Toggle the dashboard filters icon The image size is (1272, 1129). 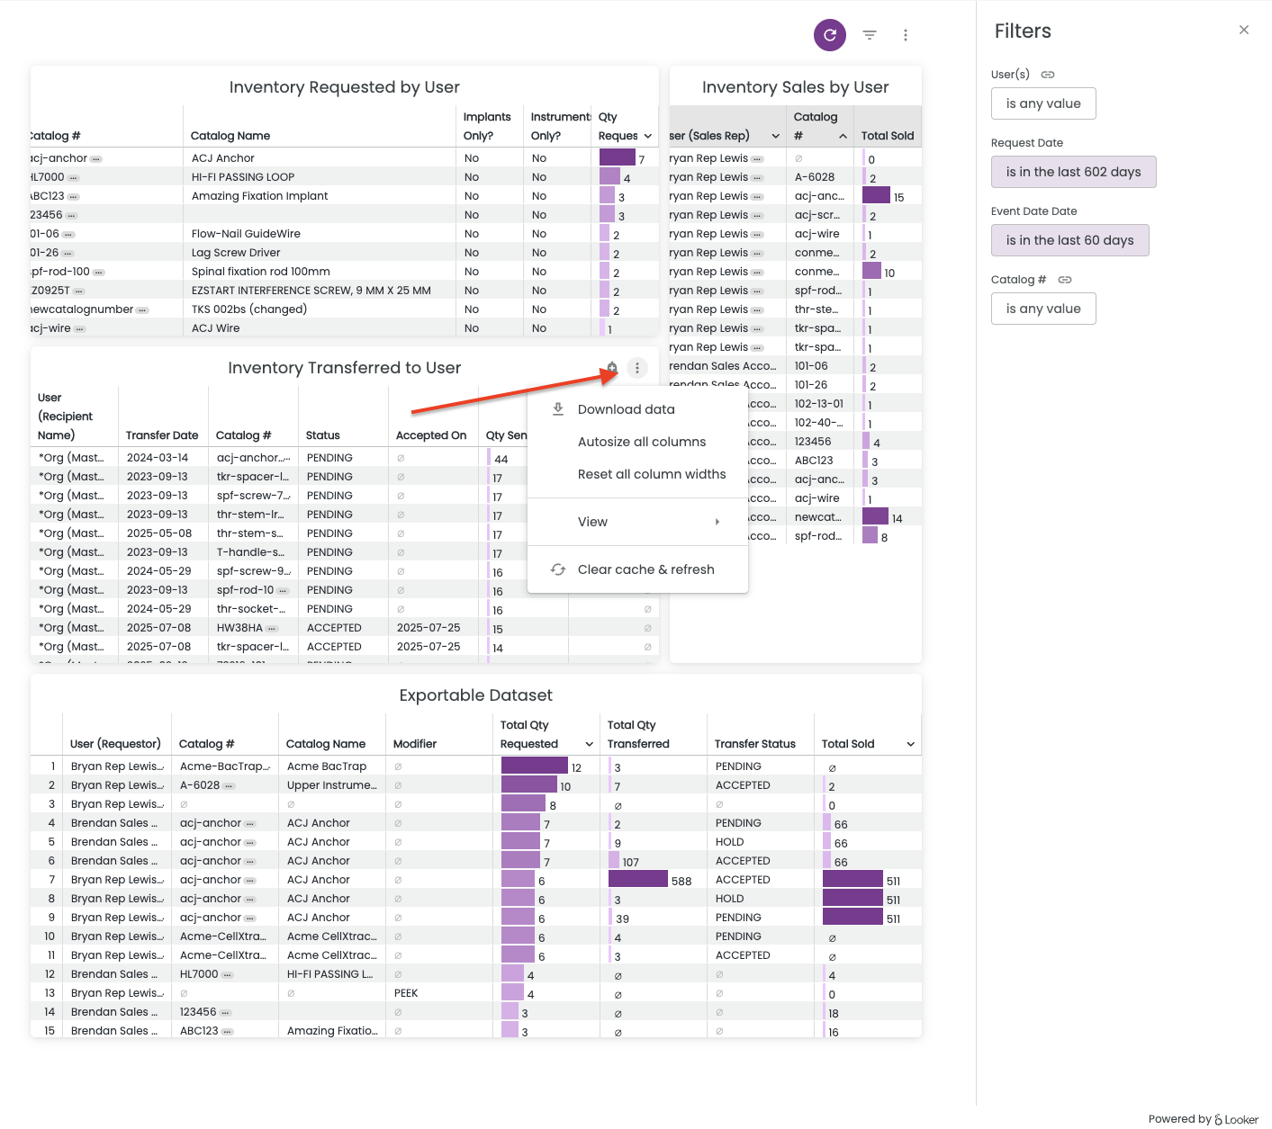pos(870,35)
